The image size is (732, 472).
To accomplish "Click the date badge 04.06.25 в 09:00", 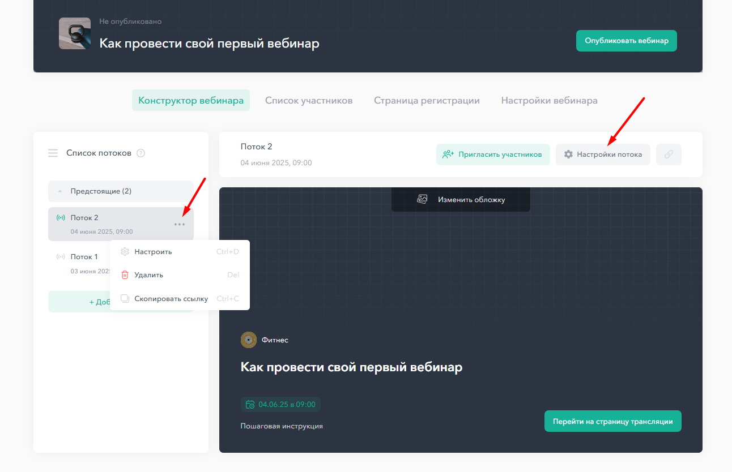I will click(x=281, y=404).
